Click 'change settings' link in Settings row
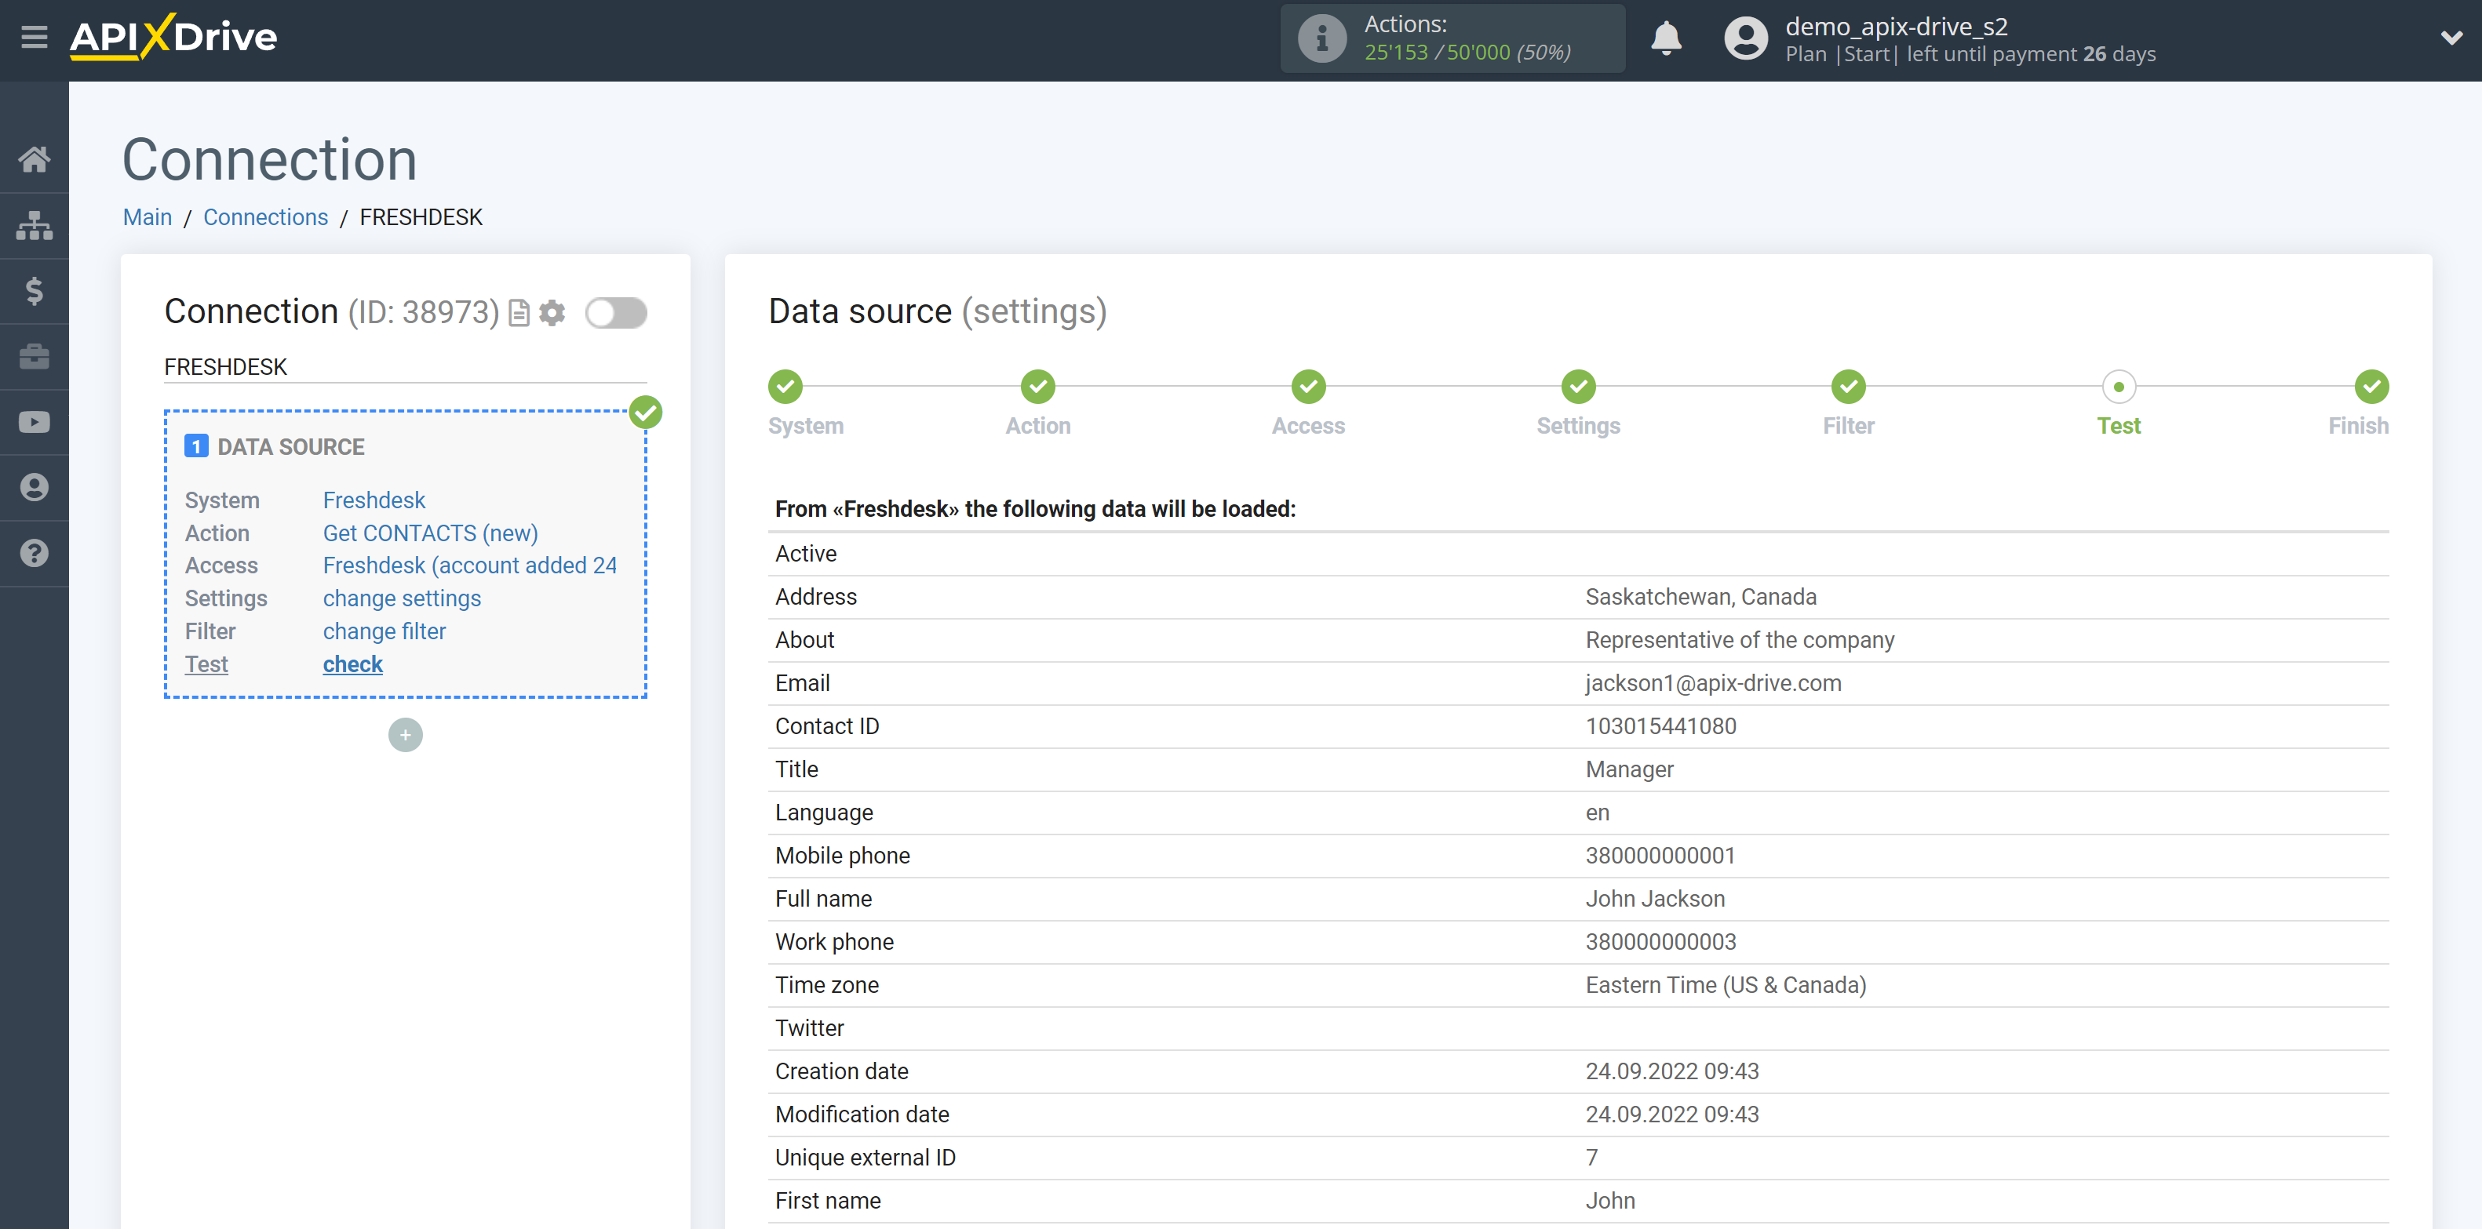The height and width of the screenshot is (1229, 2482). [x=400, y=598]
